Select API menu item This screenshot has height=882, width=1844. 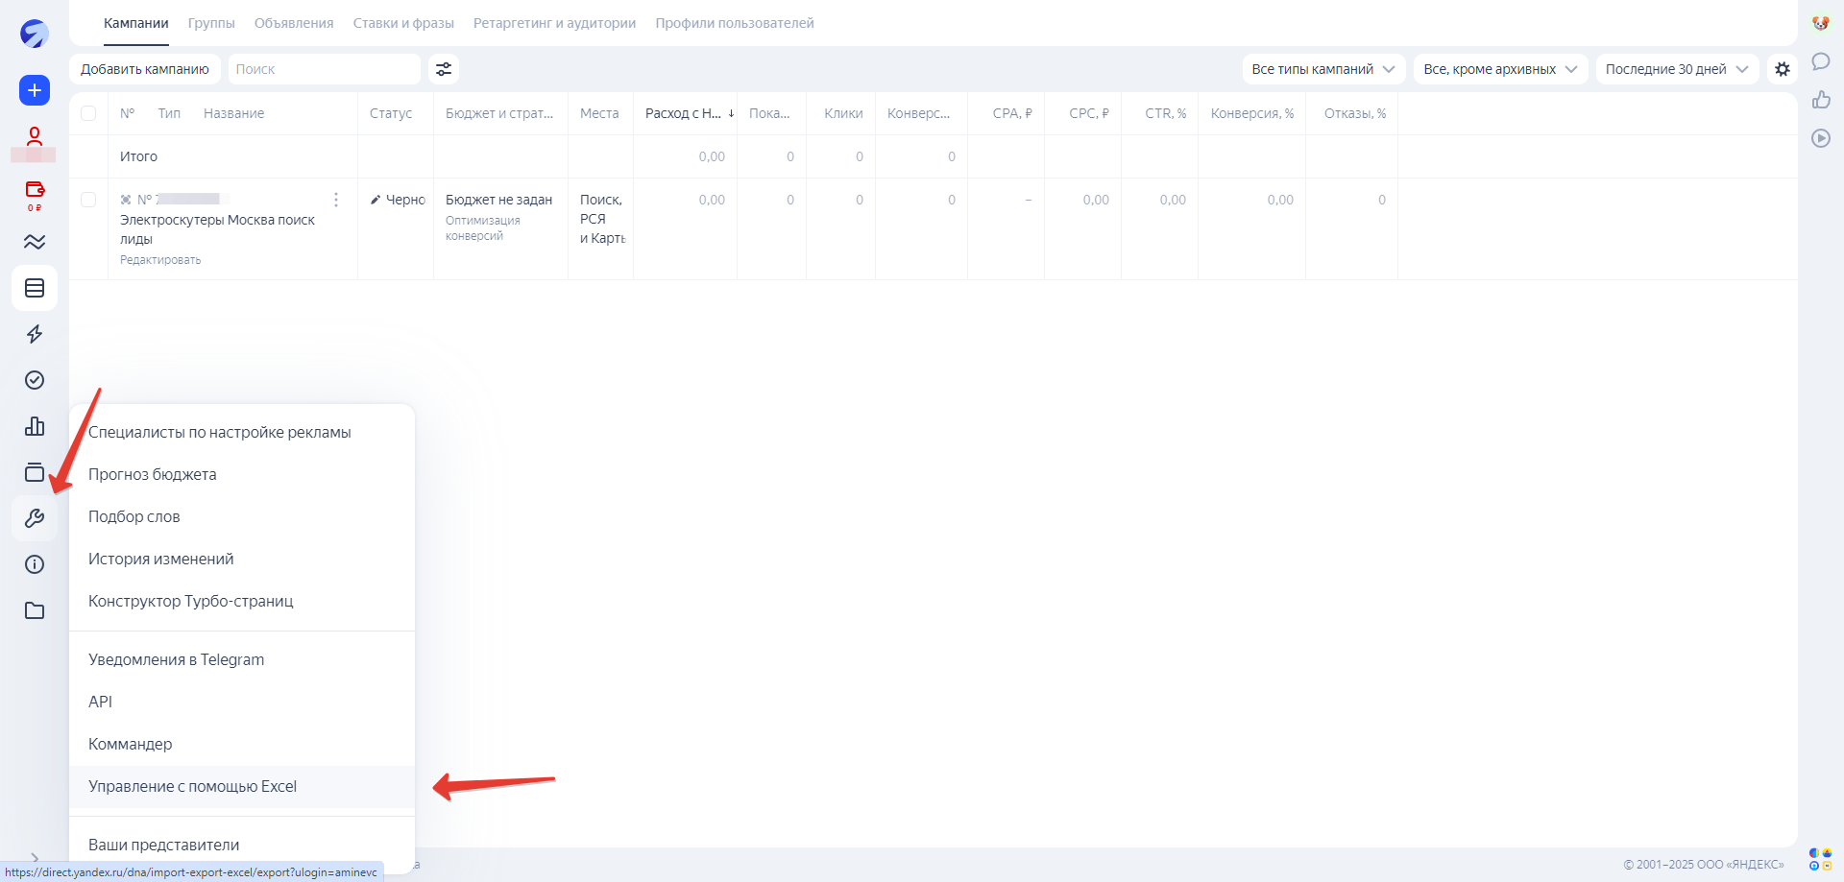point(242,702)
